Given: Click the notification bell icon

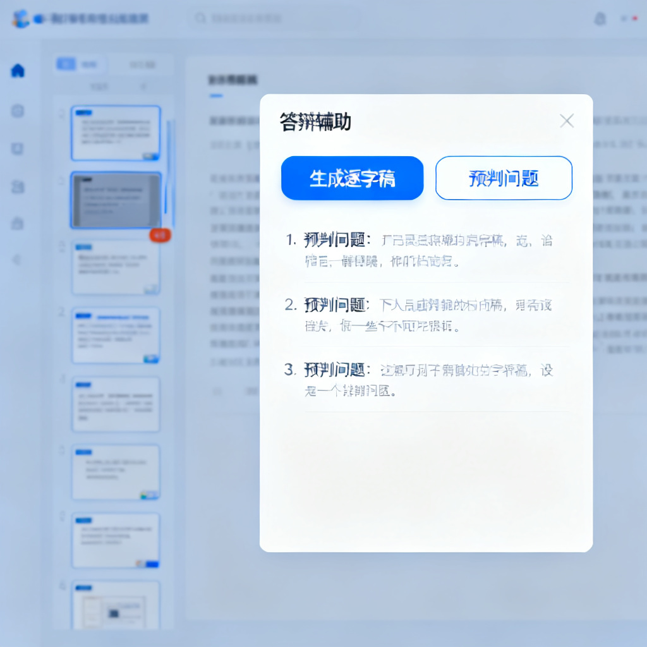Looking at the screenshot, I should click(600, 18).
